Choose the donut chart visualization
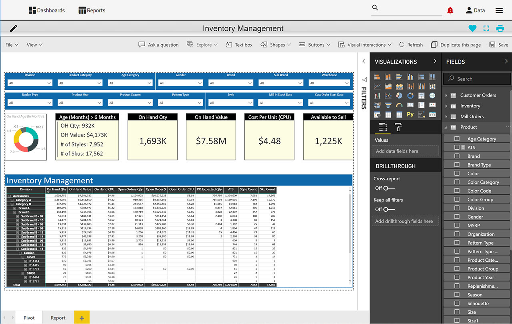The width and height of the screenshot is (512, 324). click(x=410, y=96)
